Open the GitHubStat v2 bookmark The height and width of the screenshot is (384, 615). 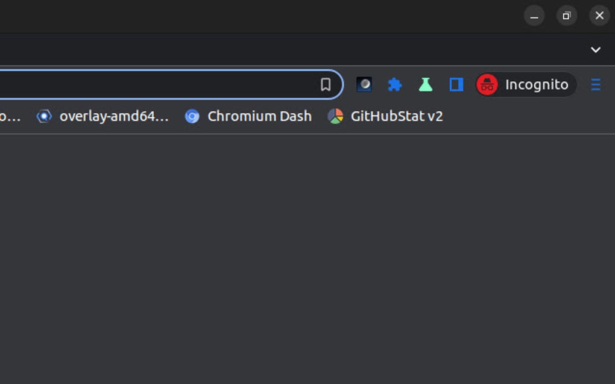point(386,116)
